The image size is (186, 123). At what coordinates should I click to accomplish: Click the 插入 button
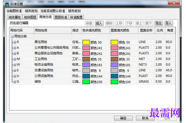pos(99,23)
